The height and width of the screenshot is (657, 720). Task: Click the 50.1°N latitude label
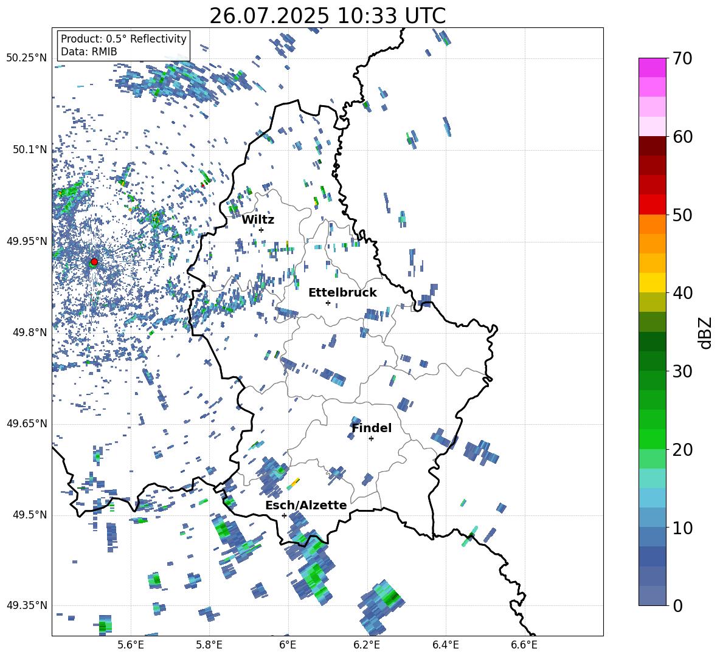point(30,150)
